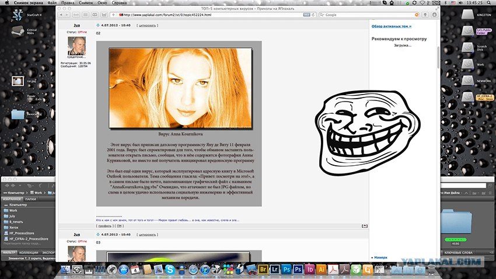This screenshot has width=496, height=279.
Task: Click the 'цитировать' link on post 02
Action: point(146,26)
